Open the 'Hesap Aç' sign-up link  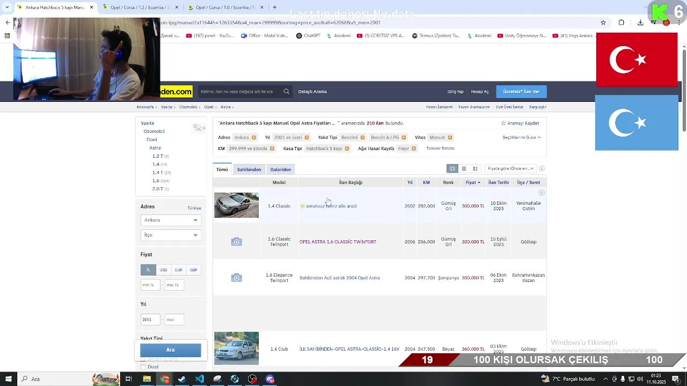pyautogui.click(x=480, y=92)
